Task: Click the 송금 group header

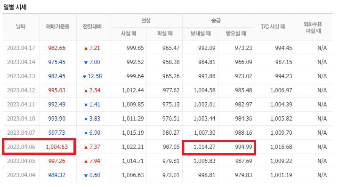Action: tap(216, 21)
